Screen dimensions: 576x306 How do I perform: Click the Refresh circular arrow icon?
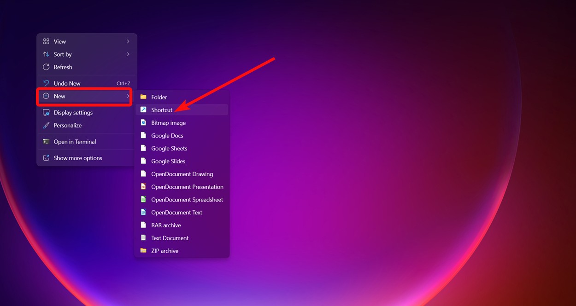(x=46, y=67)
